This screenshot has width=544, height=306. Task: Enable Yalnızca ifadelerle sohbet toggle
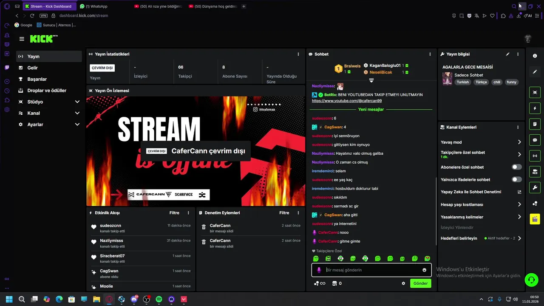517,179
